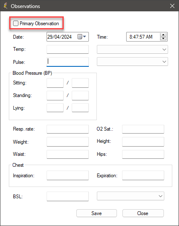179x226 pixels.
Task: Focus the Temp input field
Action: (x=67, y=49)
